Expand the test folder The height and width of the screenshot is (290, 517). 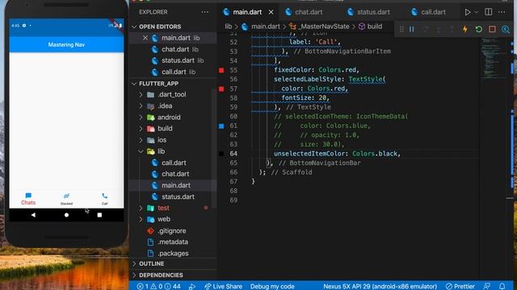point(141,208)
